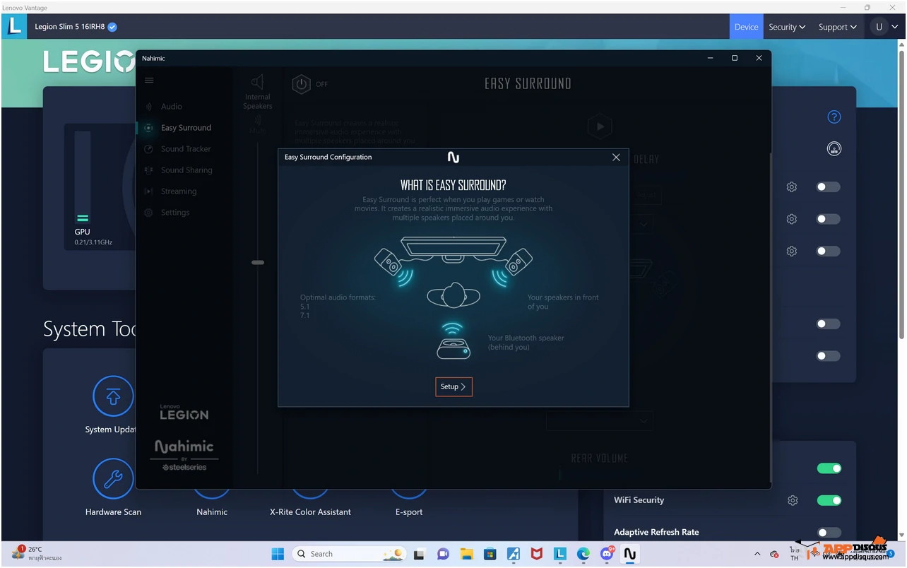Open McAfee from taskbar
This screenshot has height=568, width=907.
click(x=536, y=554)
